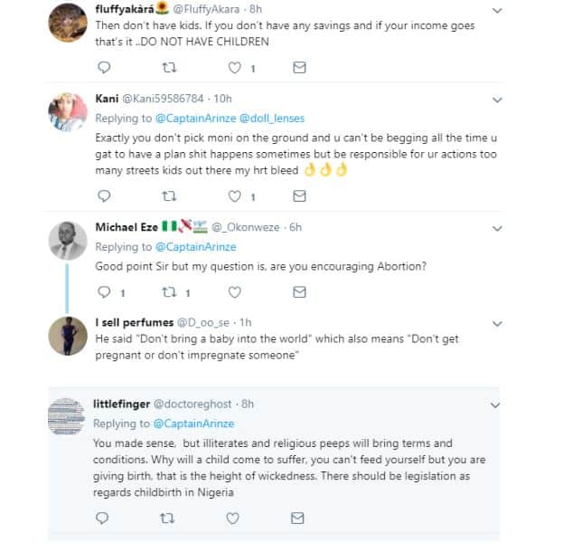Like littlefinger's tweet
This screenshot has height=552, width=582.
coord(235,518)
